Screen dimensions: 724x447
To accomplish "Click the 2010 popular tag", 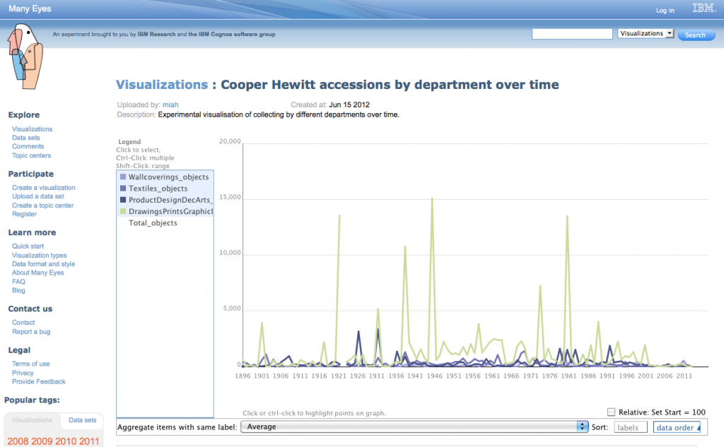I will click(66, 441).
